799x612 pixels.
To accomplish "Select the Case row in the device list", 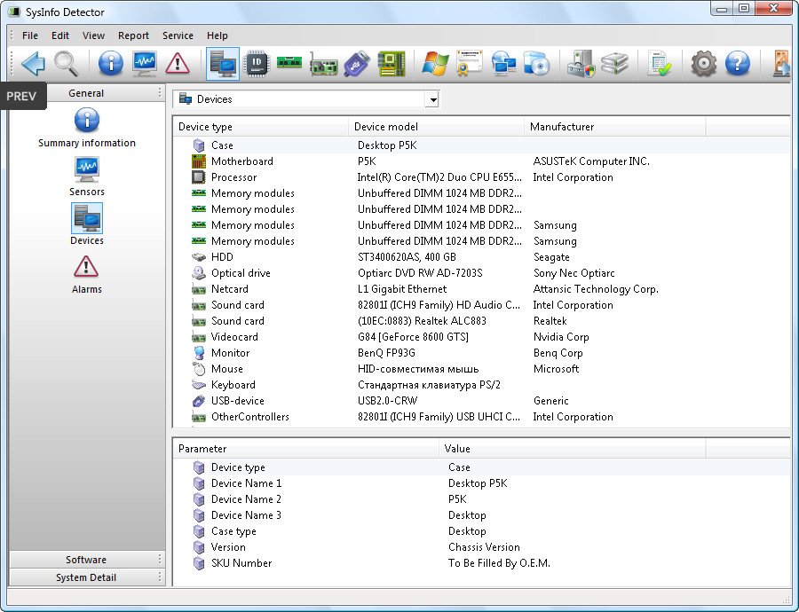I will click(x=481, y=145).
